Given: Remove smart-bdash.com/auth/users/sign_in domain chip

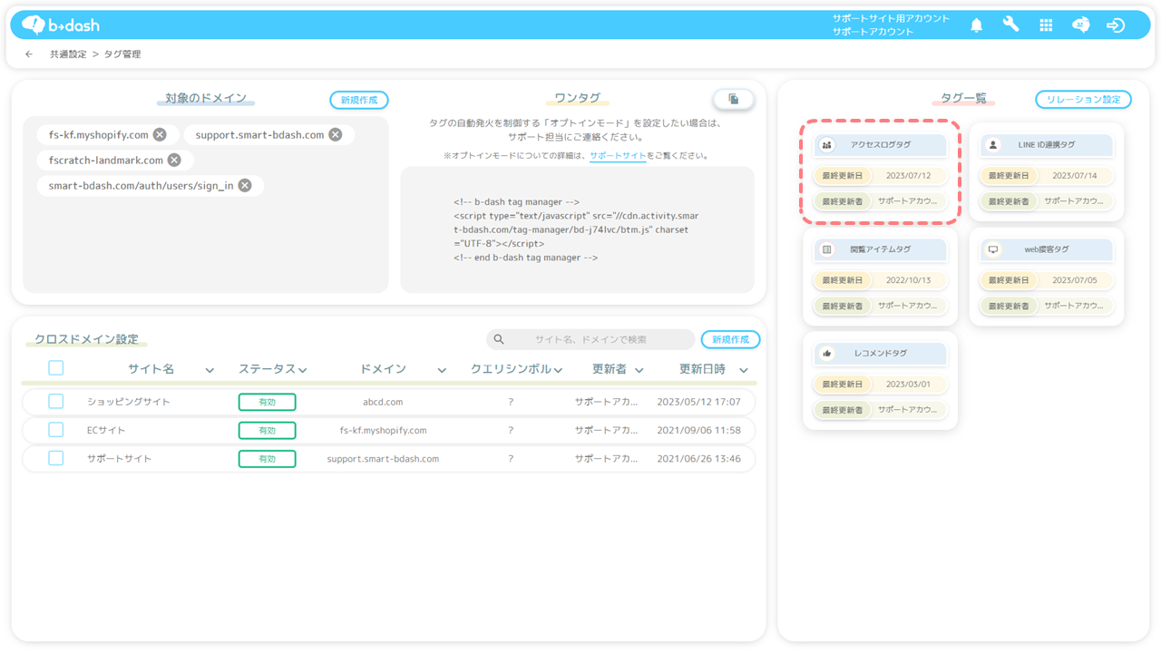Looking at the screenshot, I should (245, 185).
